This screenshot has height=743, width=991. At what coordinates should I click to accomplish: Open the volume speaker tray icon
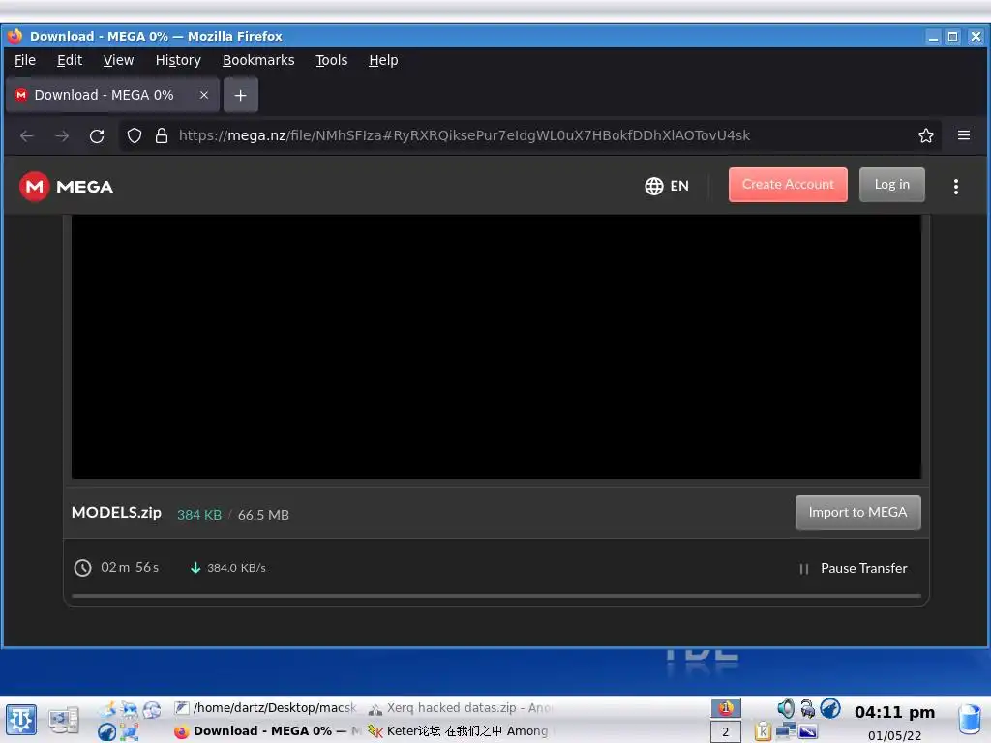pos(785,709)
